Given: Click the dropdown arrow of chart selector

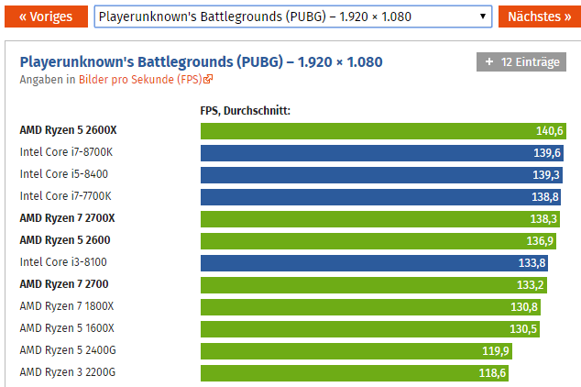Looking at the screenshot, I should [482, 17].
